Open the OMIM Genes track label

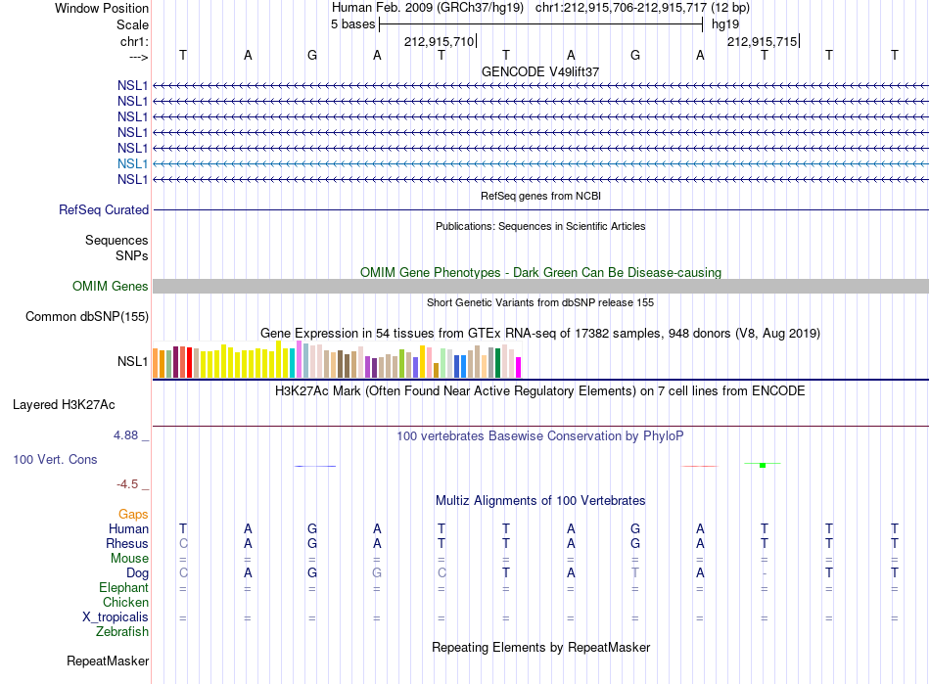click(x=111, y=287)
